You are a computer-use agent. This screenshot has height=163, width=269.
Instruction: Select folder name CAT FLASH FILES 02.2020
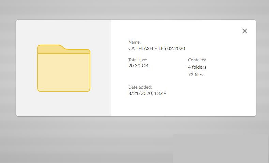click(156, 48)
